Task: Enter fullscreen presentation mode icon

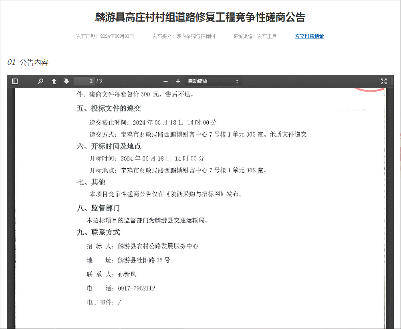Action: click(x=384, y=81)
